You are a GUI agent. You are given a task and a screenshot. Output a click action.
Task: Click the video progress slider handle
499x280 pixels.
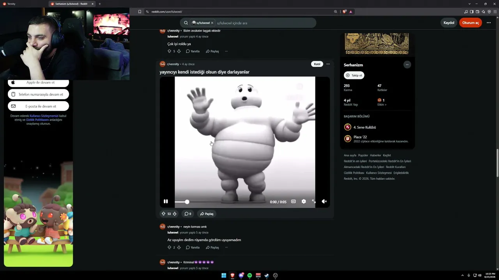click(x=187, y=202)
